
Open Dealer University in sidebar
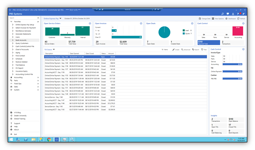pos(20,116)
